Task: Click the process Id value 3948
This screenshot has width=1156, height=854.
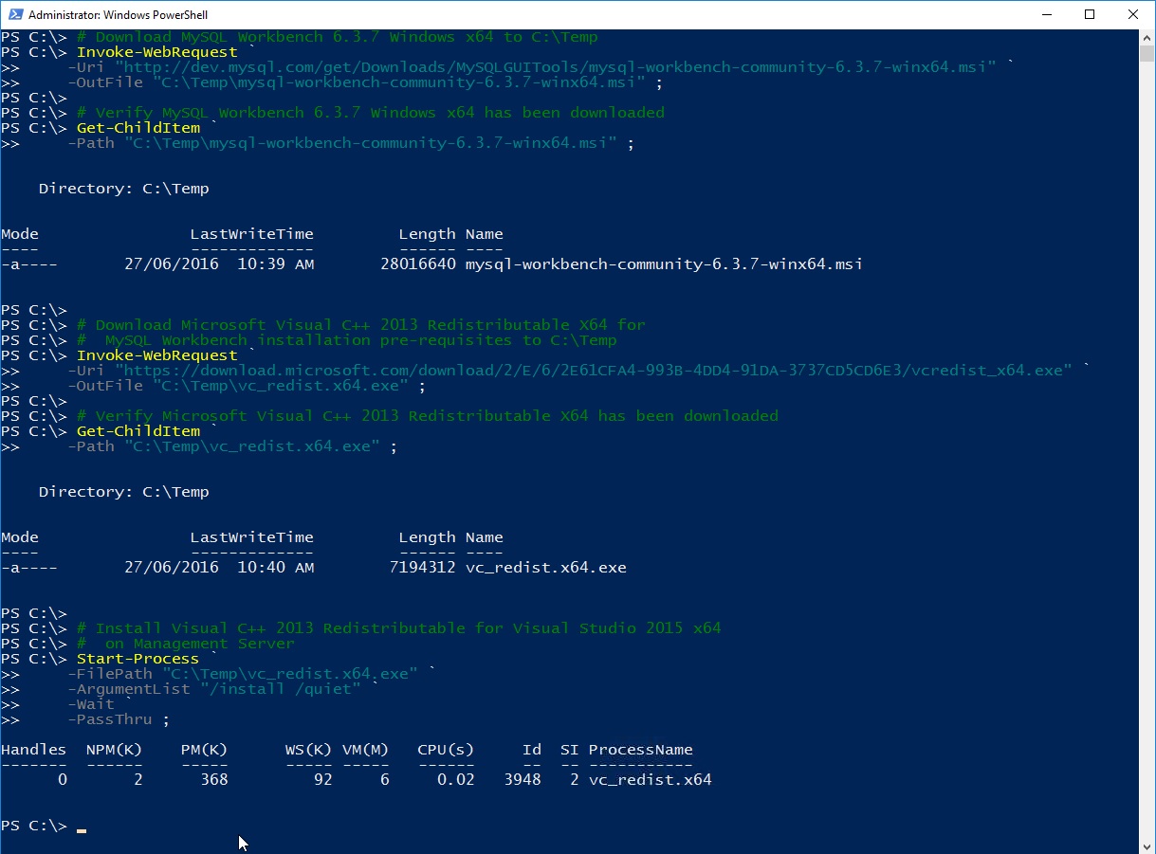Action: point(523,780)
